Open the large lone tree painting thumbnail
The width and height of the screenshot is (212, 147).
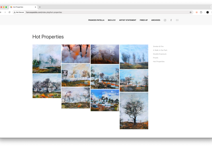coord(134,111)
